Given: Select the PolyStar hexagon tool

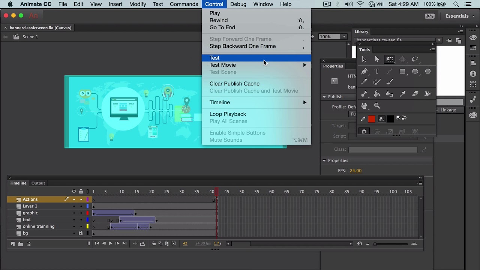Looking at the screenshot, I should (428, 71).
